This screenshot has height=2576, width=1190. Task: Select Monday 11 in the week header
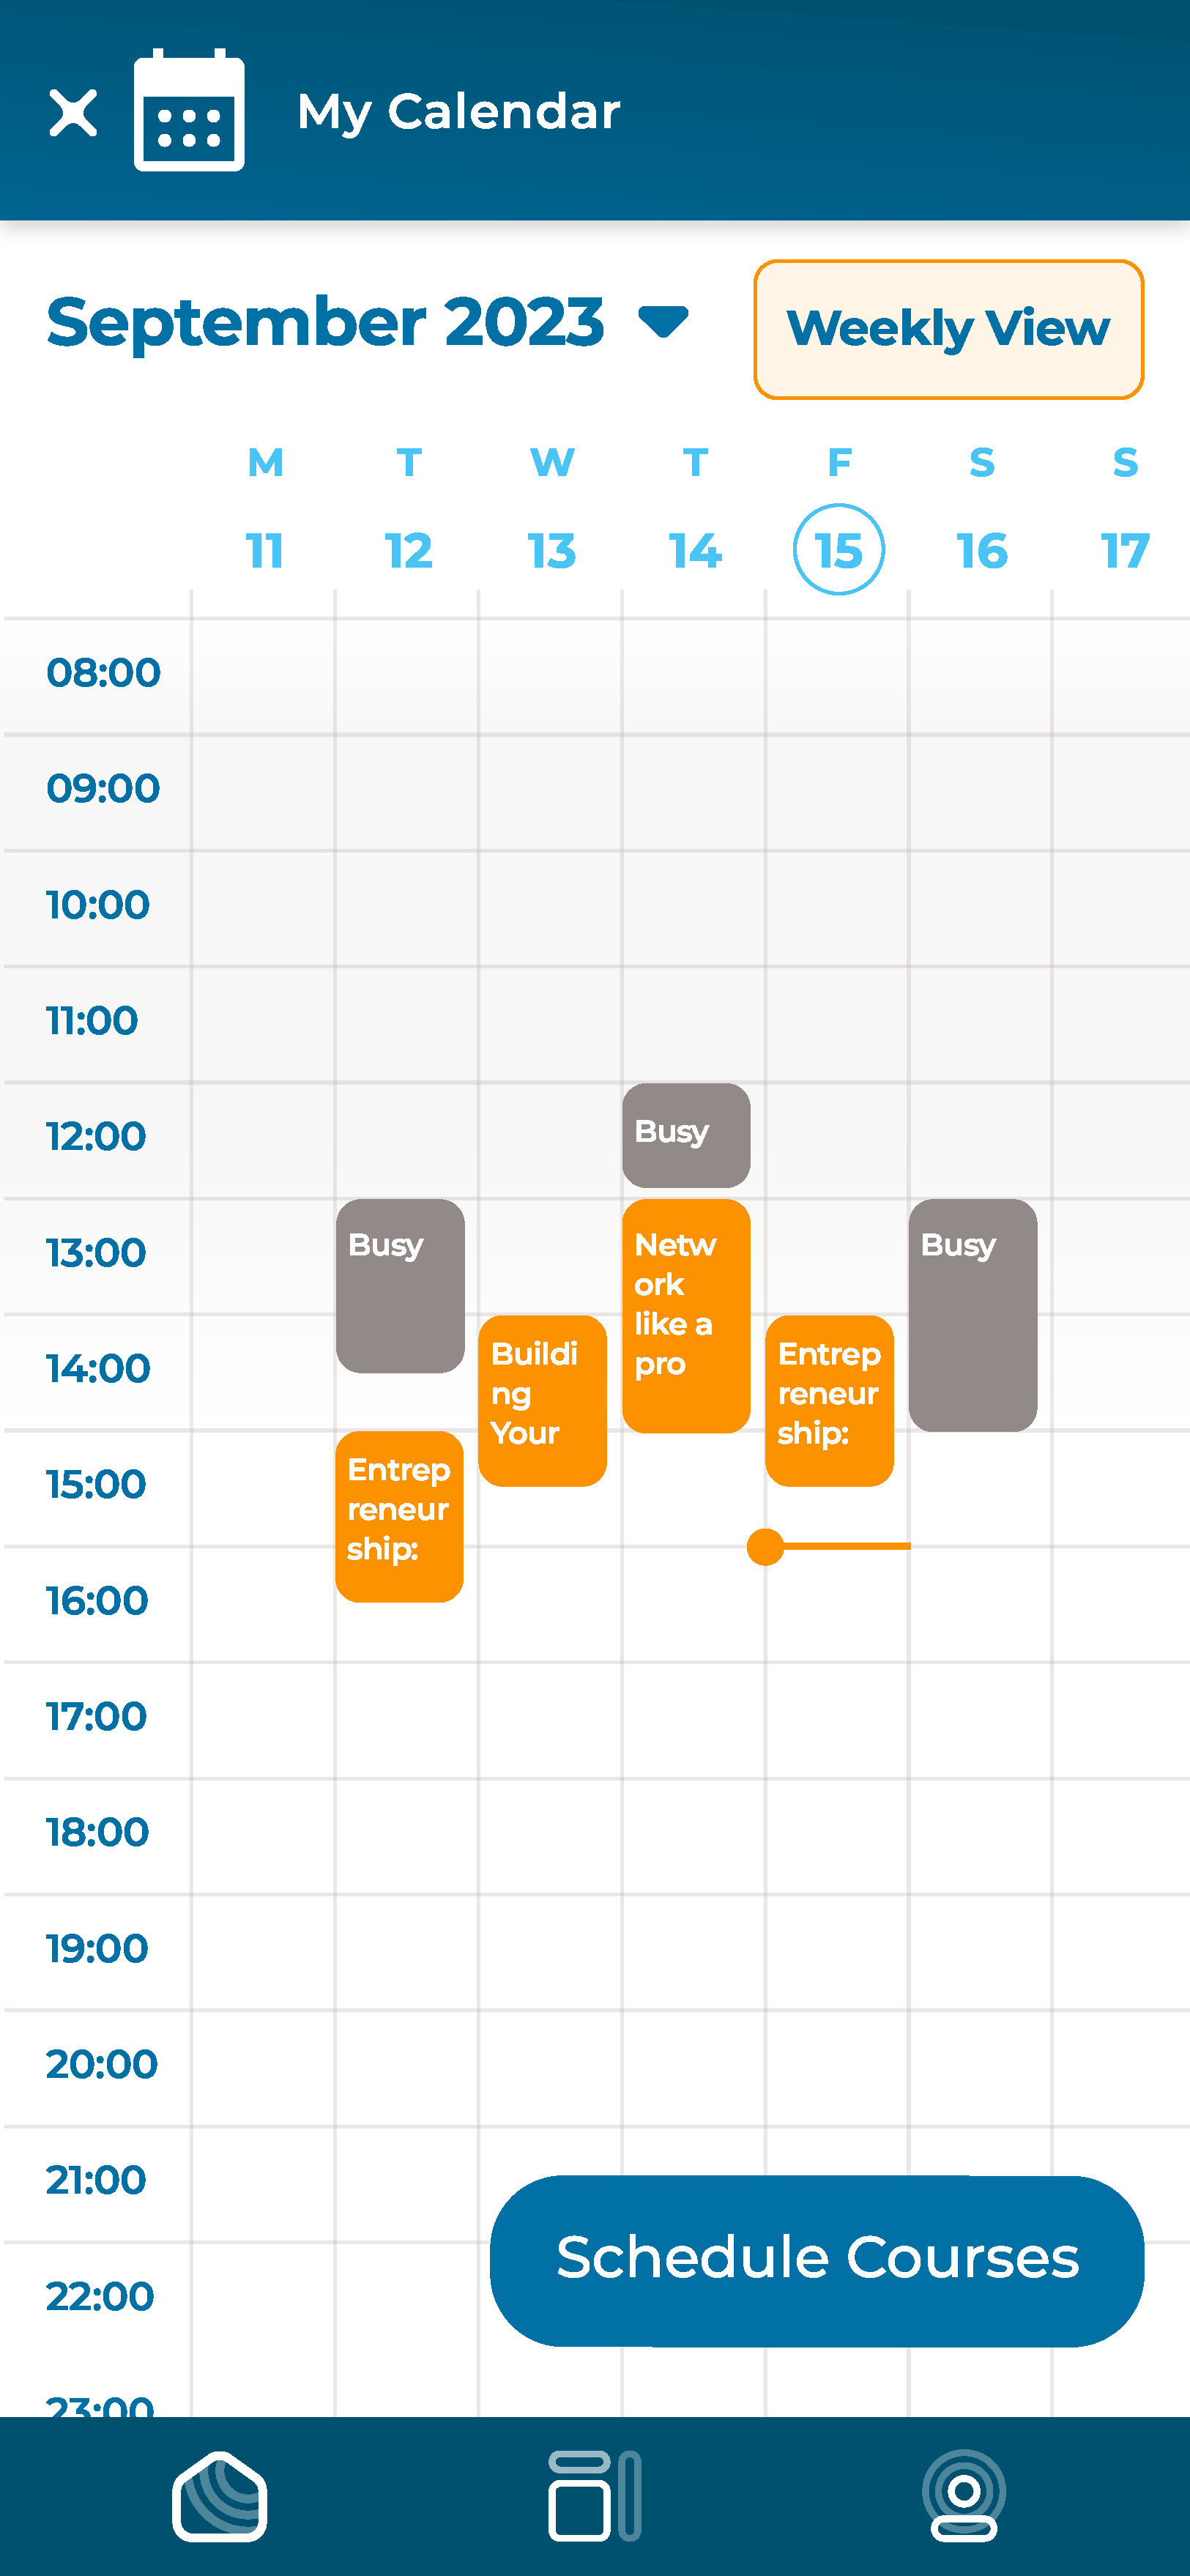coord(265,550)
